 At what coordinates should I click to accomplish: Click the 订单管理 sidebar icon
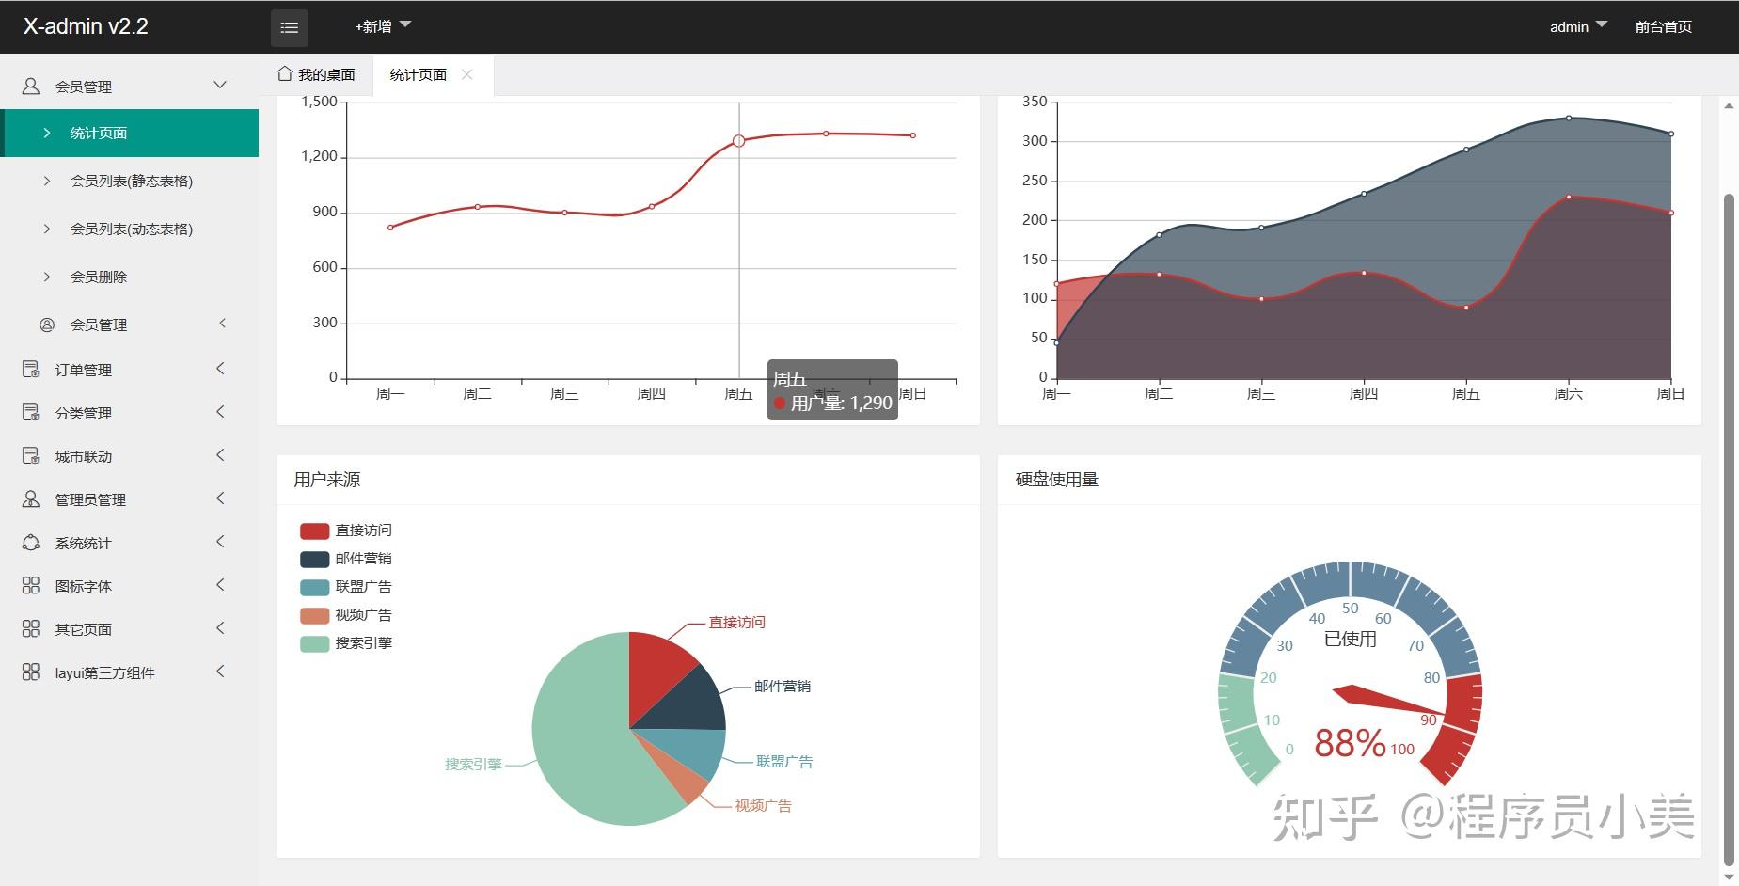(x=31, y=370)
